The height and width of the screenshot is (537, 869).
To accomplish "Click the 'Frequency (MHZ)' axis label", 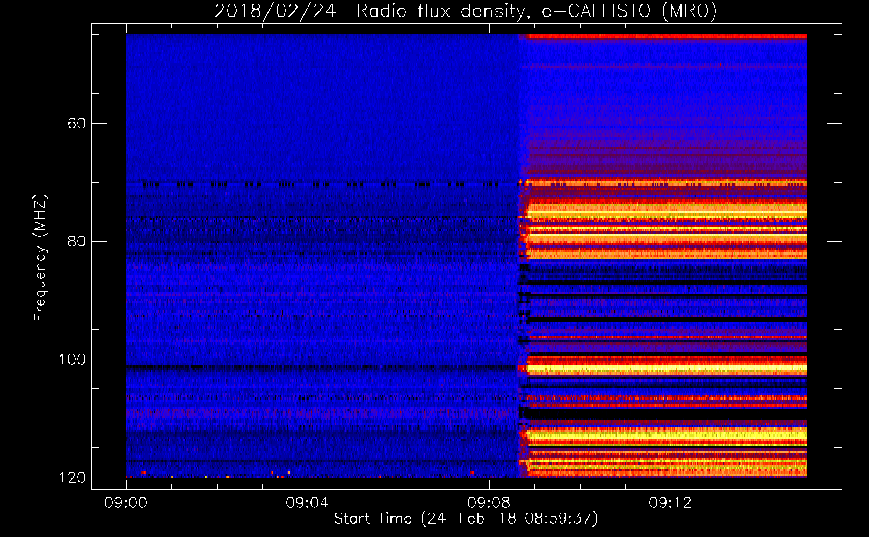I will [x=40, y=257].
